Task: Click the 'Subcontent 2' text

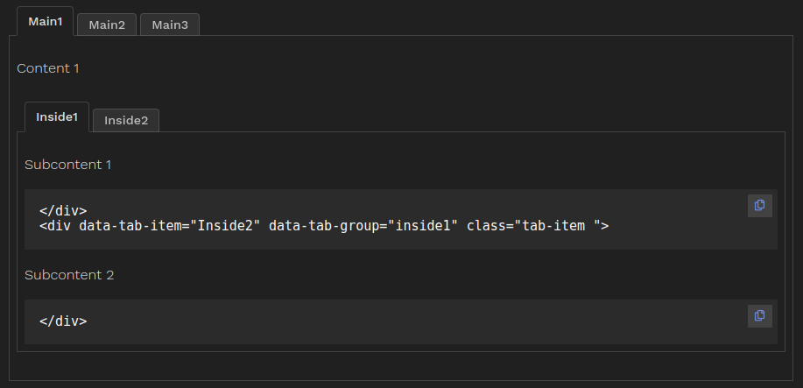Action: (x=69, y=275)
